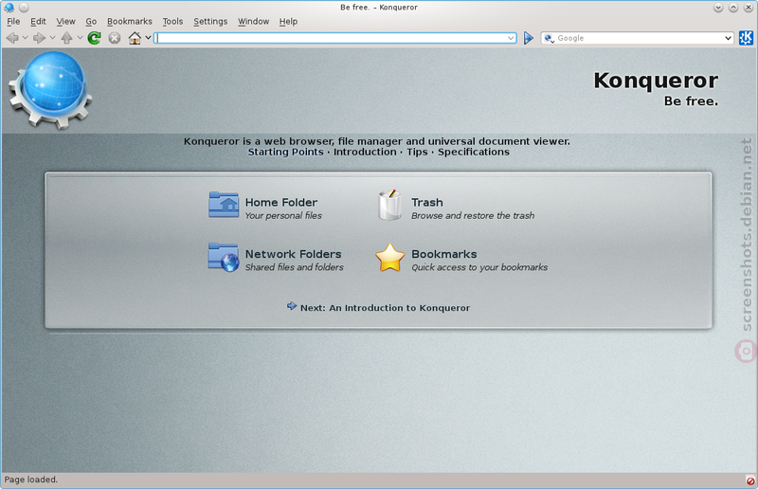Viewport: 758px width, 489px height.
Task: Open the Help menu
Action: [x=288, y=21]
